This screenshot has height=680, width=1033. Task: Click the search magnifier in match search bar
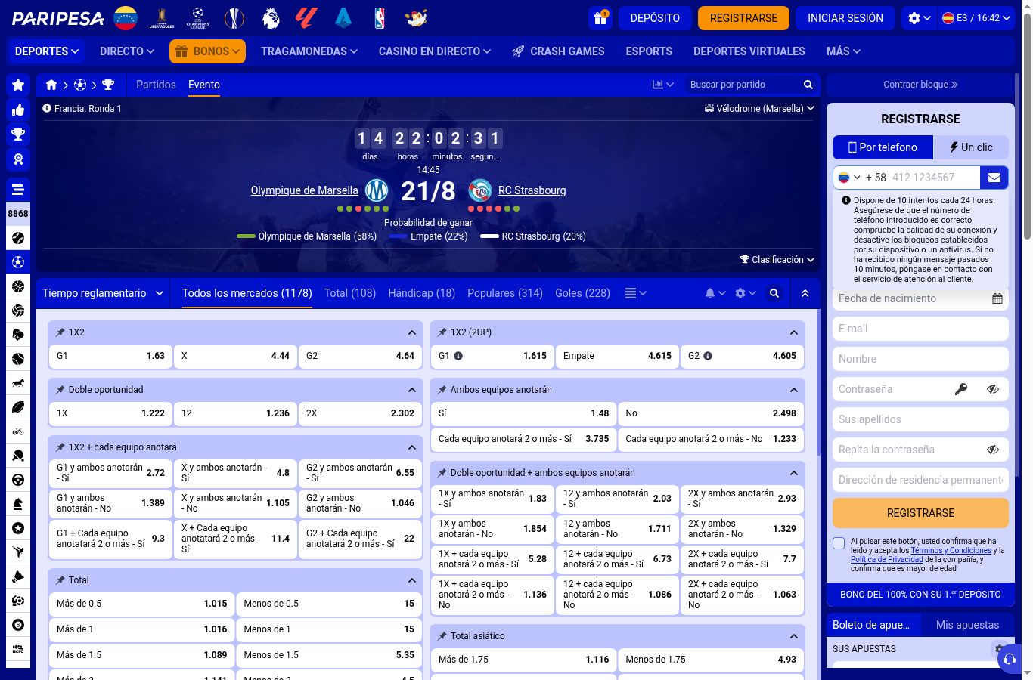[808, 85]
